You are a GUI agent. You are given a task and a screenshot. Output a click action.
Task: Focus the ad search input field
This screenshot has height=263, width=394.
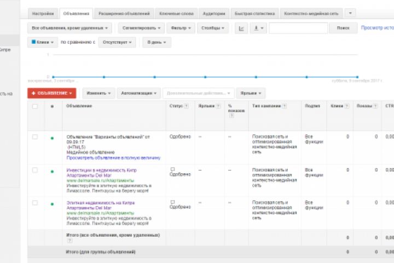point(298,28)
